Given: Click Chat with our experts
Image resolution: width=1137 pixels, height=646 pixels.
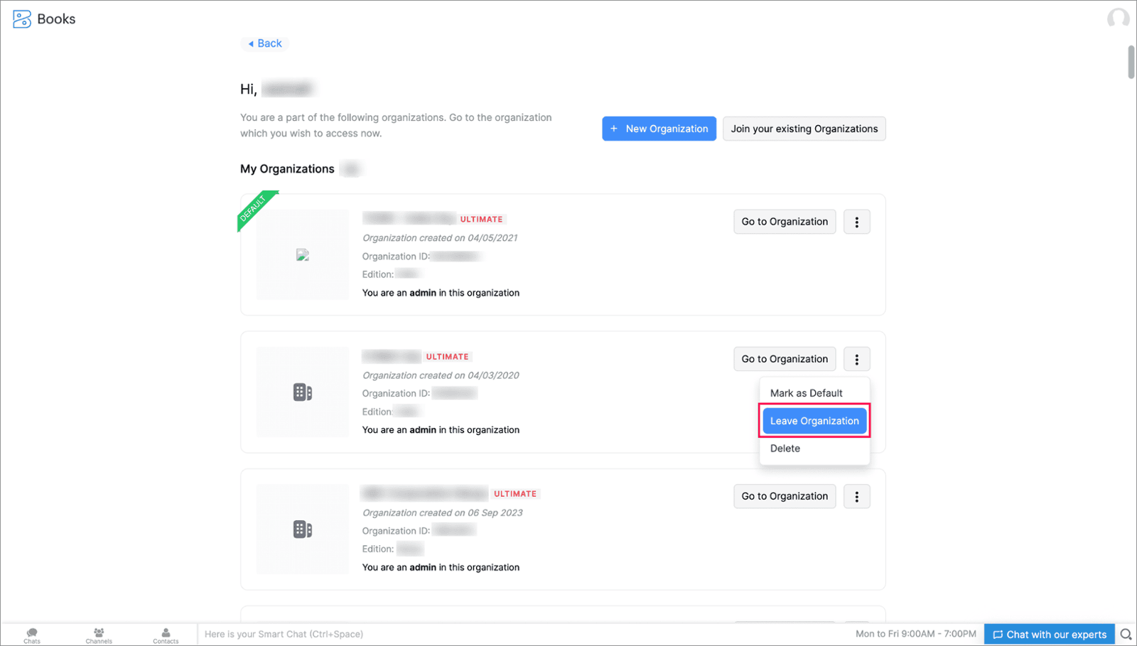Looking at the screenshot, I should pyautogui.click(x=1049, y=634).
